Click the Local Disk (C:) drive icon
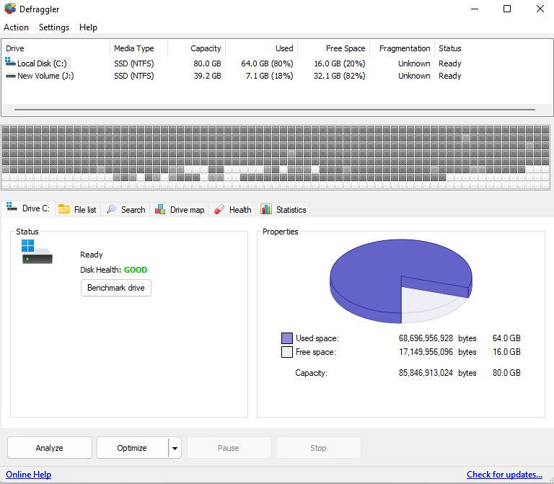 [10, 63]
